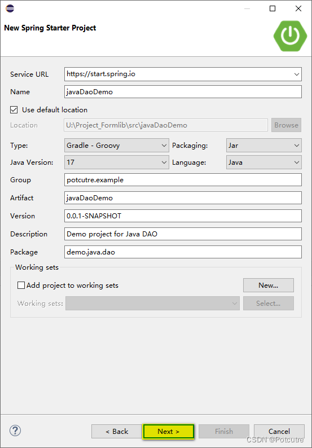Focus the Version field 0.0.1-SNAPSHOT
The width and height of the screenshot is (312, 448).
pyautogui.click(x=183, y=216)
